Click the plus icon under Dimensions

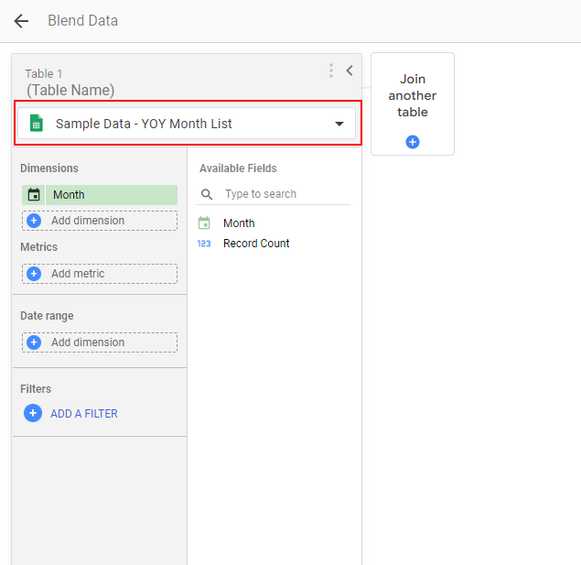(x=34, y=221)
